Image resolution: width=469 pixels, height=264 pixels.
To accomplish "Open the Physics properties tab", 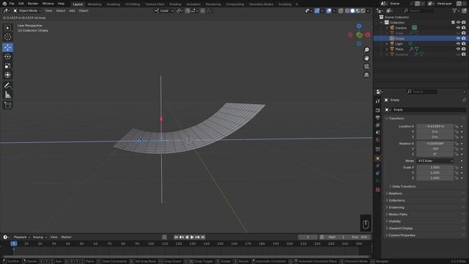I will [x=378, y=166].
